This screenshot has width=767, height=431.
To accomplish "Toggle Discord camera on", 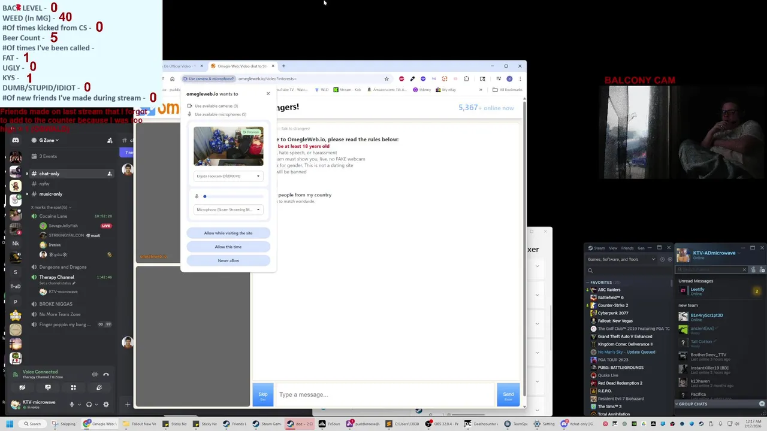I will click(22, 387).
